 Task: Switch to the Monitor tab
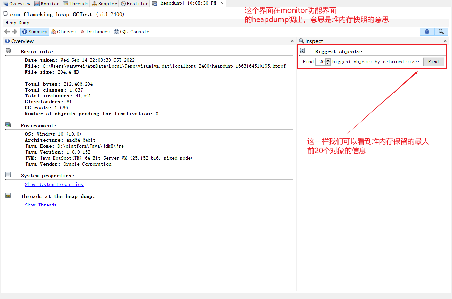click(47, 4)
